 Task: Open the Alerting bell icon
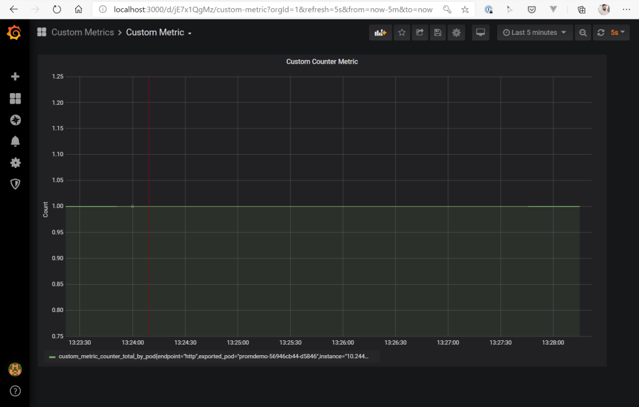16,141
